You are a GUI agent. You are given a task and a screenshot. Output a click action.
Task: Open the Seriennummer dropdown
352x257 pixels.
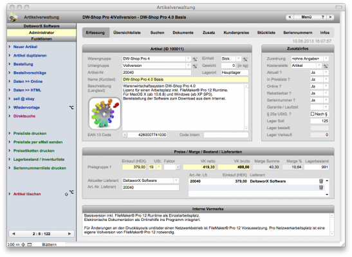(x=326, y=100)
